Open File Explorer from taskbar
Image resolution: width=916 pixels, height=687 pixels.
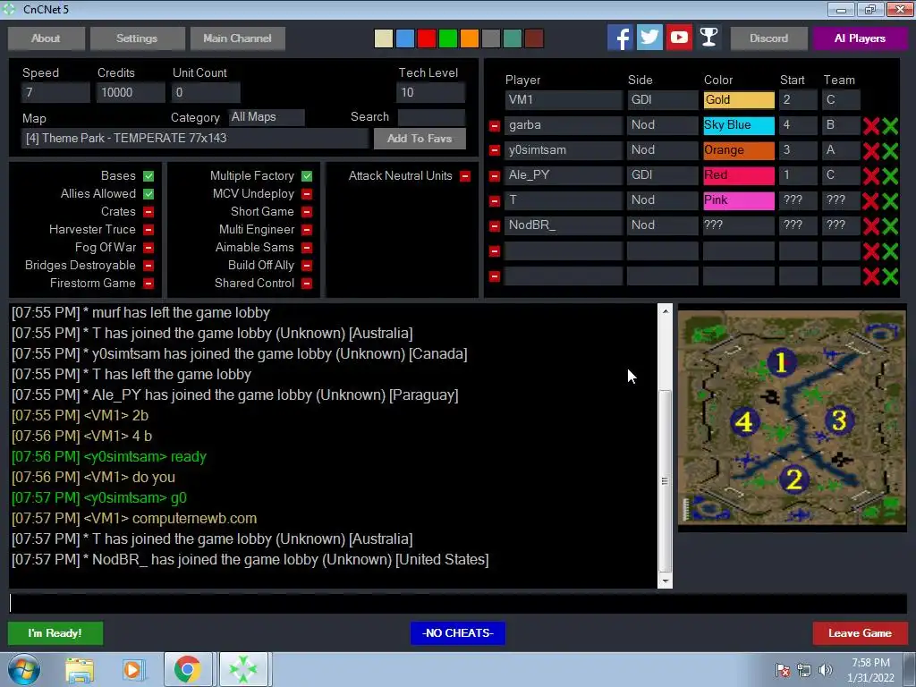[80, 669]
